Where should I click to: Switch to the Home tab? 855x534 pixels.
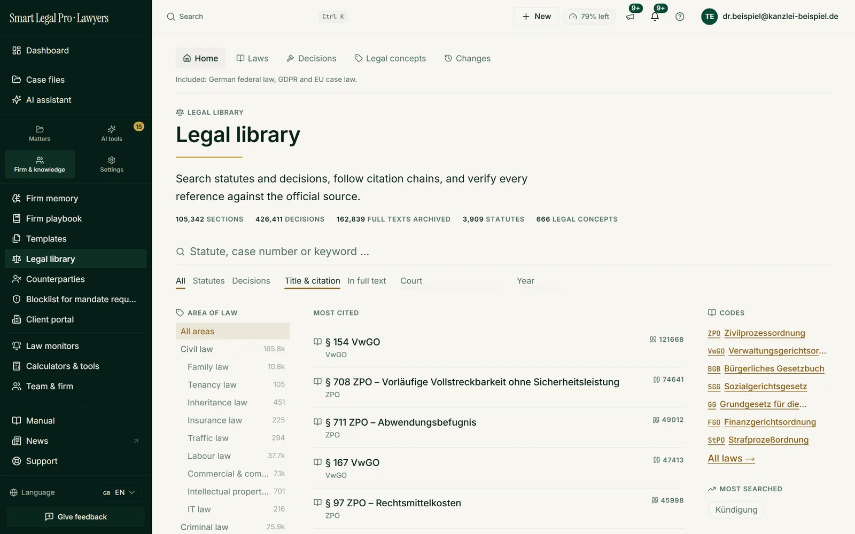pyautogui.click(x=200, y=58)
